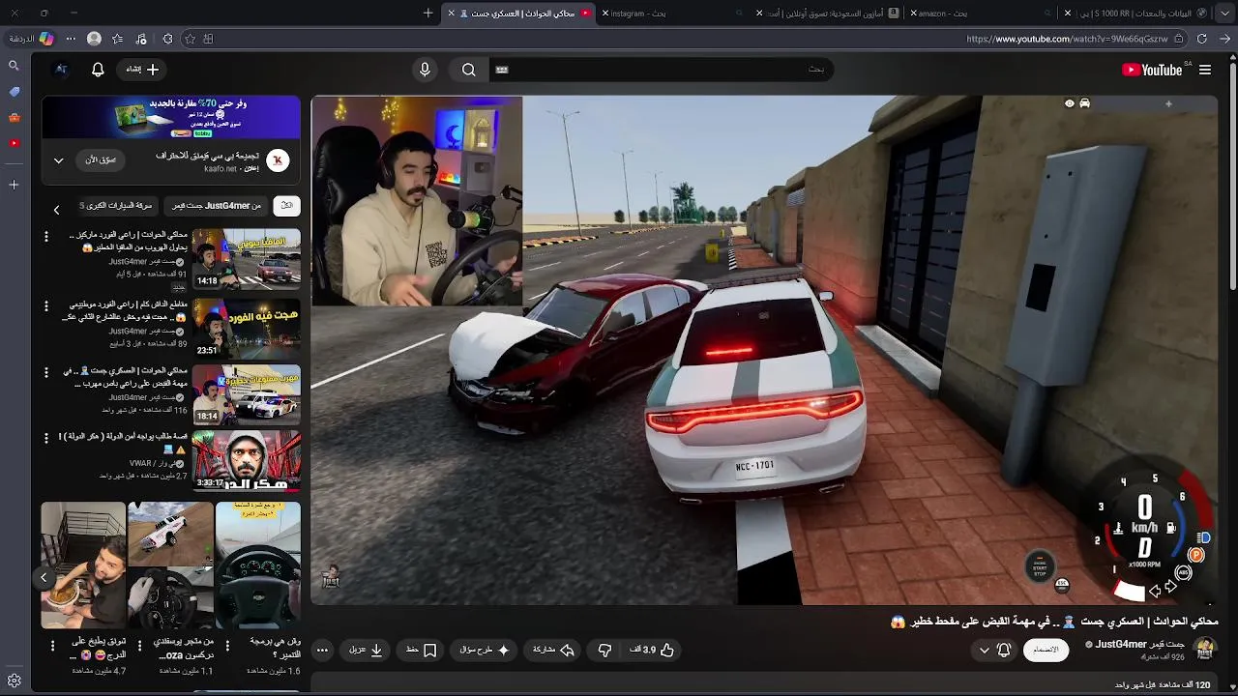The width and height of the screenshot is (1238, 696).
Task: Open options menu for 18:14 video
Action: [45, 372]
